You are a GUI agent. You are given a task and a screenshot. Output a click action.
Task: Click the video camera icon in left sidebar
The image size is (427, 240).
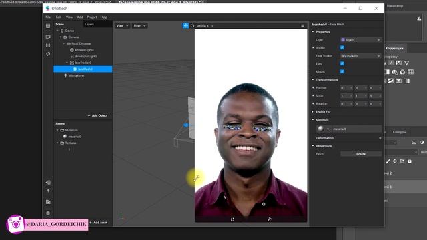[x=48, y=37]
